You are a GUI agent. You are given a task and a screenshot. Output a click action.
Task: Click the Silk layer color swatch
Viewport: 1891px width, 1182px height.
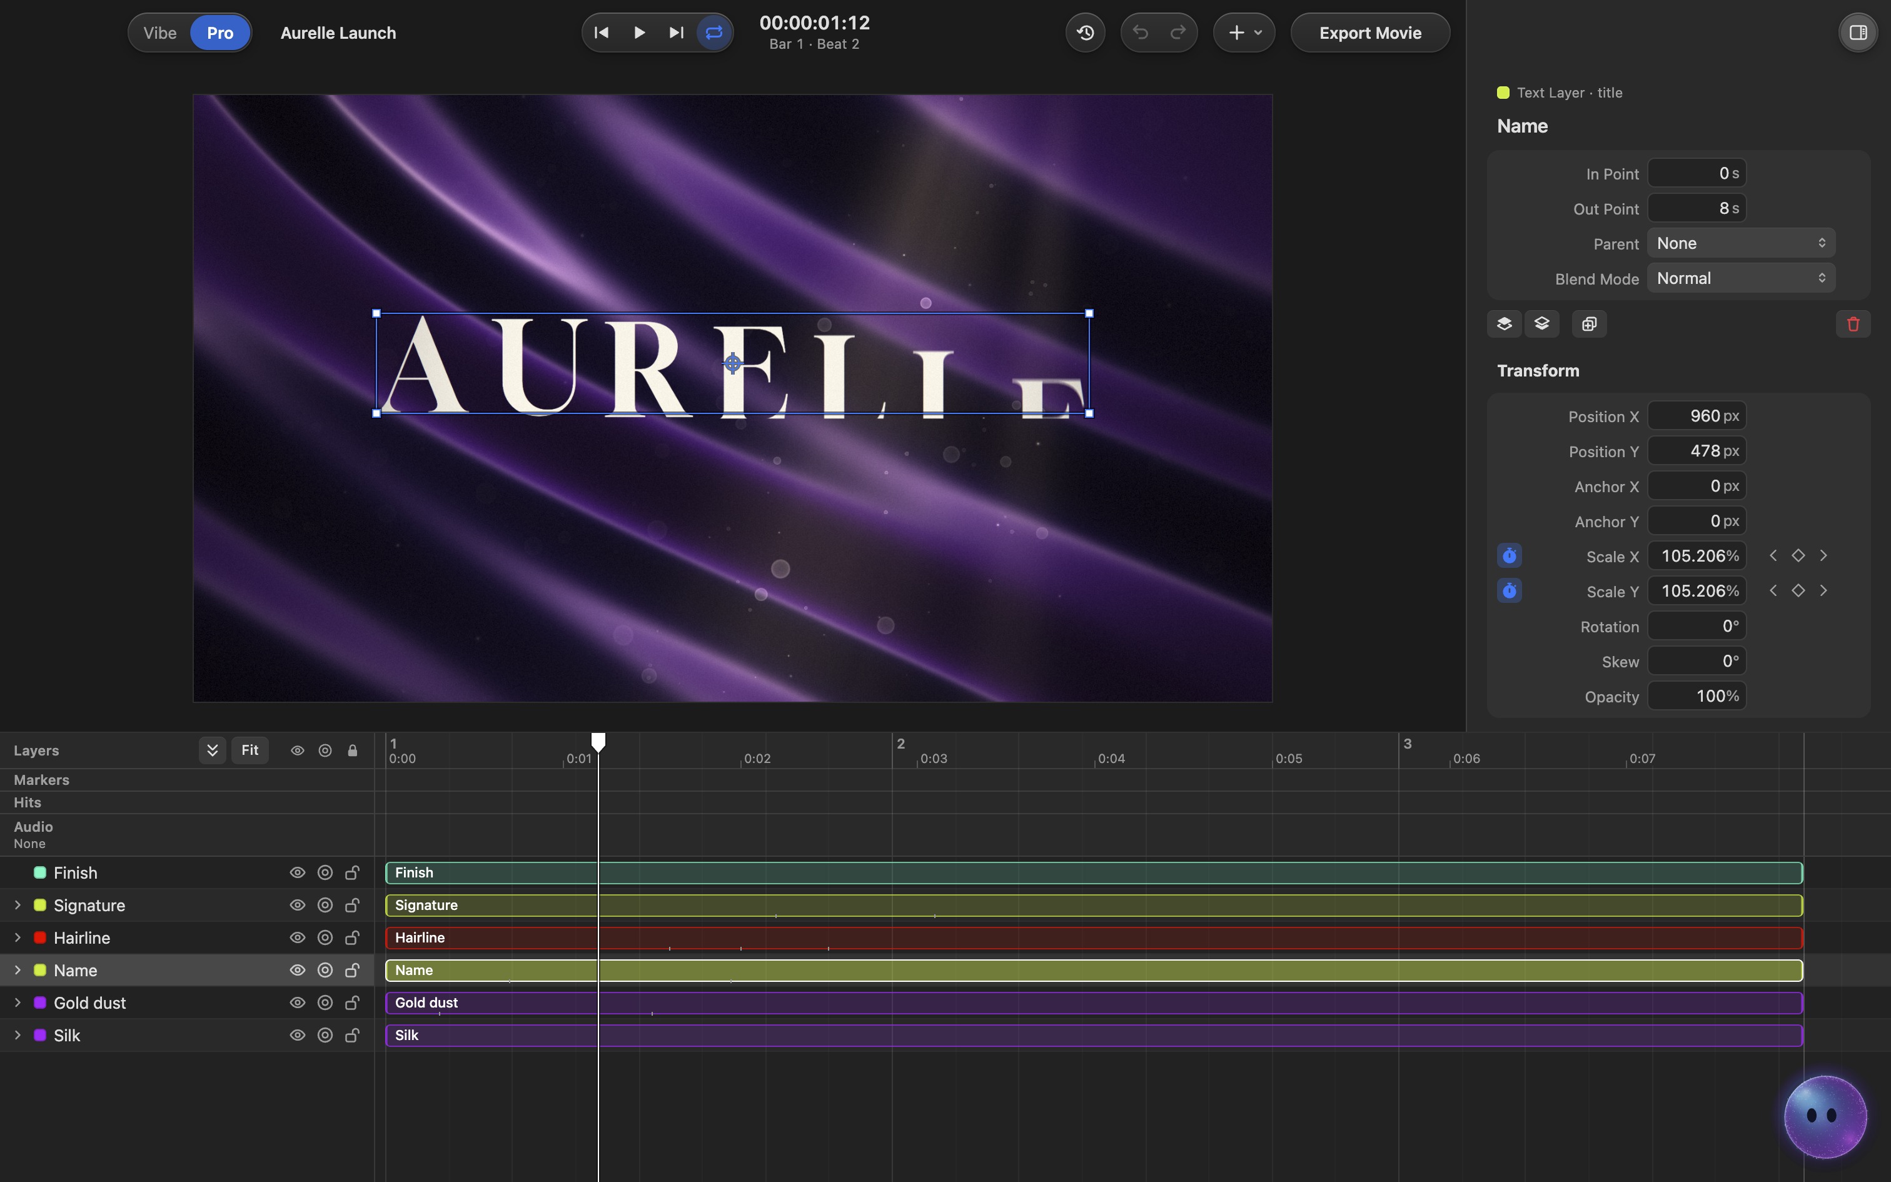click(40, 1036)
